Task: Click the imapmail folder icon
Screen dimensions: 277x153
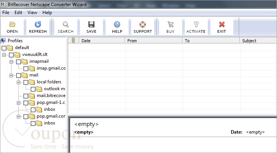Action: point(24,62)
